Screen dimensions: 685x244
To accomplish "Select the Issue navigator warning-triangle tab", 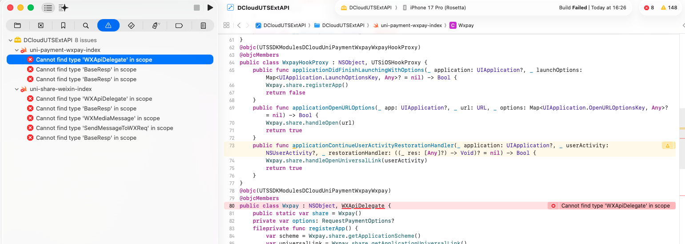I will click(108, 26).
